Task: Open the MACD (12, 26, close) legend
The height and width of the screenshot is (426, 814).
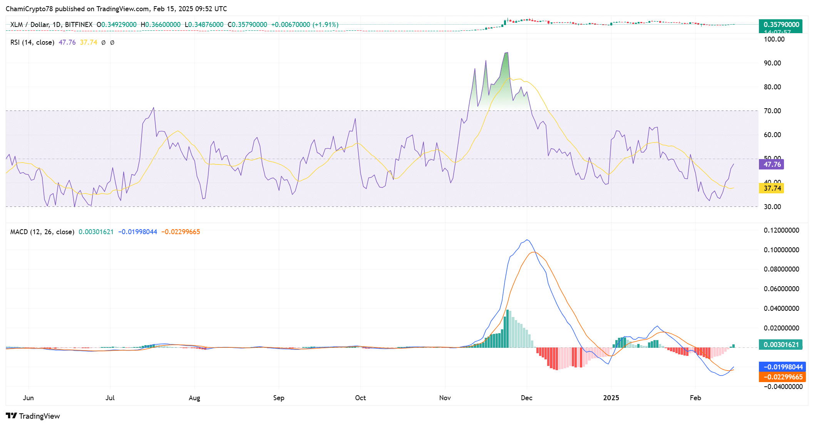Action: coord(42,231)
